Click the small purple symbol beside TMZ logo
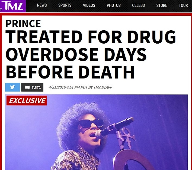This screenshot has height=170, width=192. (x=1, y=9)
